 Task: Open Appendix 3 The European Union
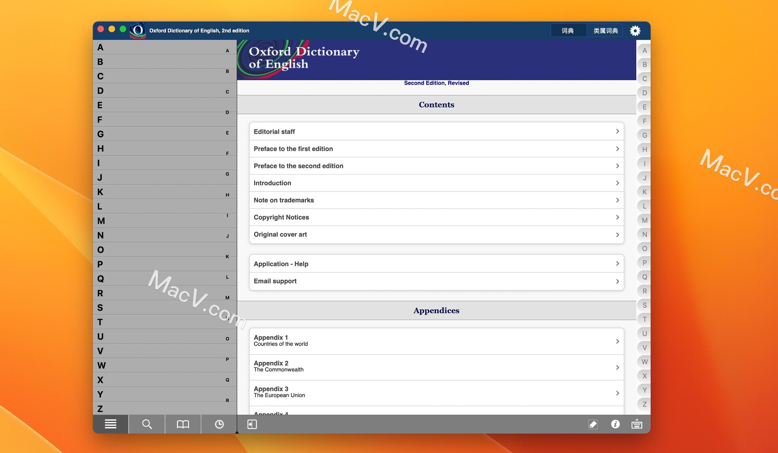(436, 393)
